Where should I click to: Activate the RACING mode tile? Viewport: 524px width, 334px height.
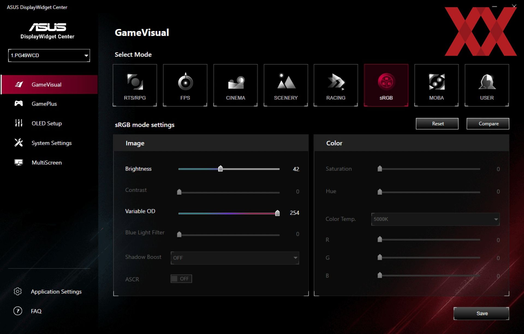[336, 85]
